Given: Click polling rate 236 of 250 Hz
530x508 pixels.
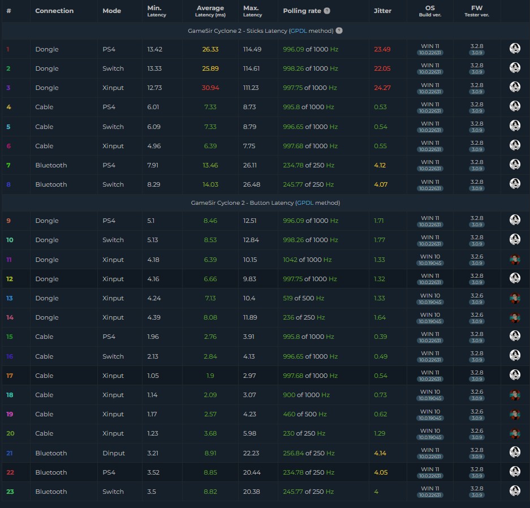Looking at the screenshot, I should coord(304,318).
